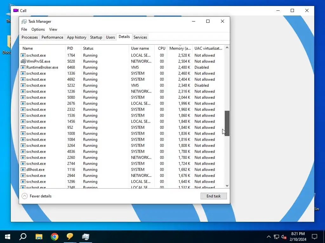Switch to the App history tab
Viewport: 325px width, 243px height.
click(76, 37)
